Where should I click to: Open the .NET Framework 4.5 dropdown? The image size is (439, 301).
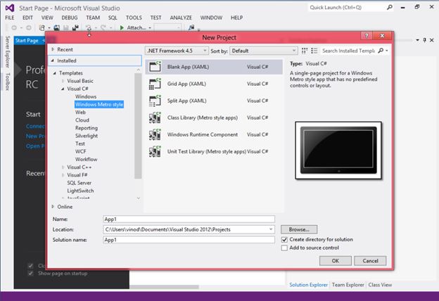click(x=177, y=51)
